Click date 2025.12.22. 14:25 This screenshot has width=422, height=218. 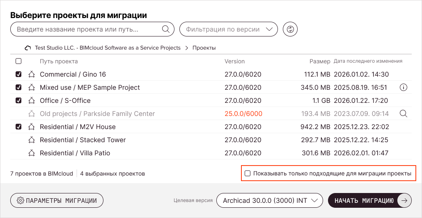[361, 140]
